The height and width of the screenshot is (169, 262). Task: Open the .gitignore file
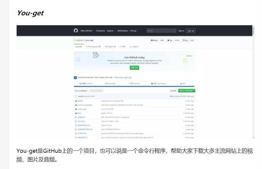click(x=81, y=117)
